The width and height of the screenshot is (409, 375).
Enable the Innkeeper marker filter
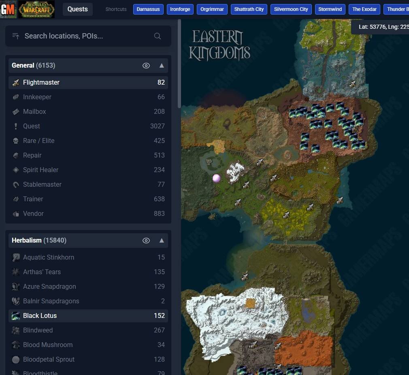[88, 97]
